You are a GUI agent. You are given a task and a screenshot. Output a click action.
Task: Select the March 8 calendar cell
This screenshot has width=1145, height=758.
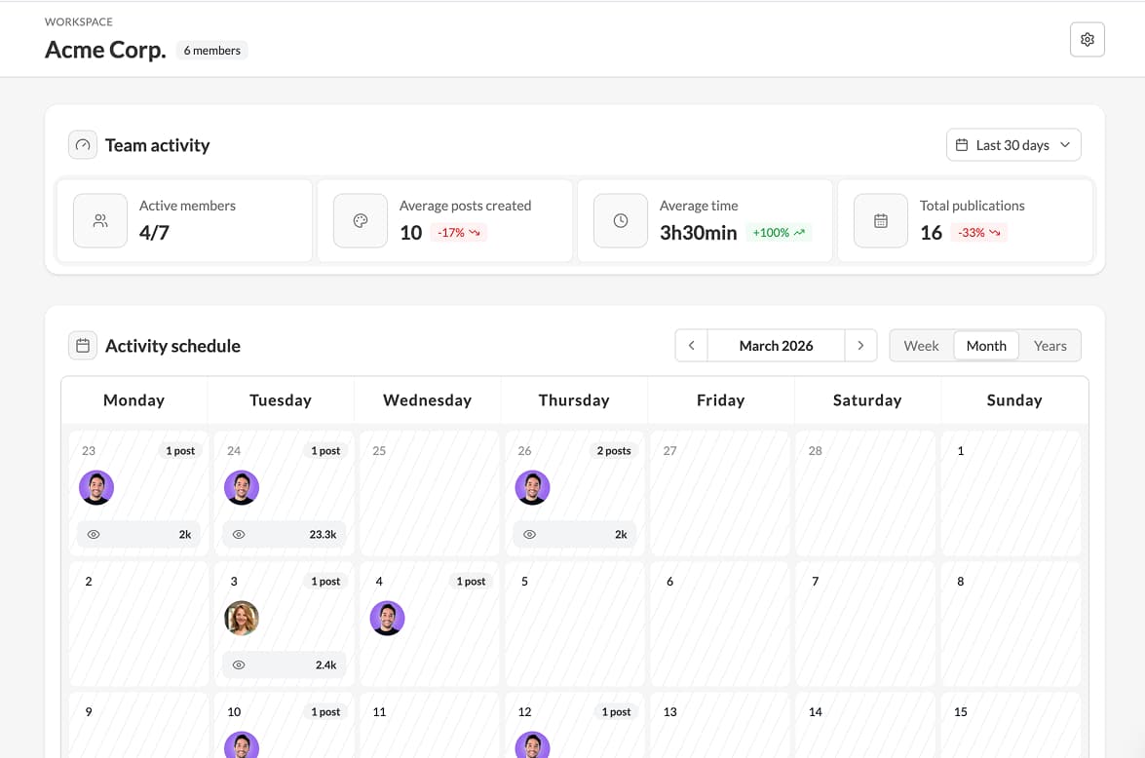click(1011, 625)
